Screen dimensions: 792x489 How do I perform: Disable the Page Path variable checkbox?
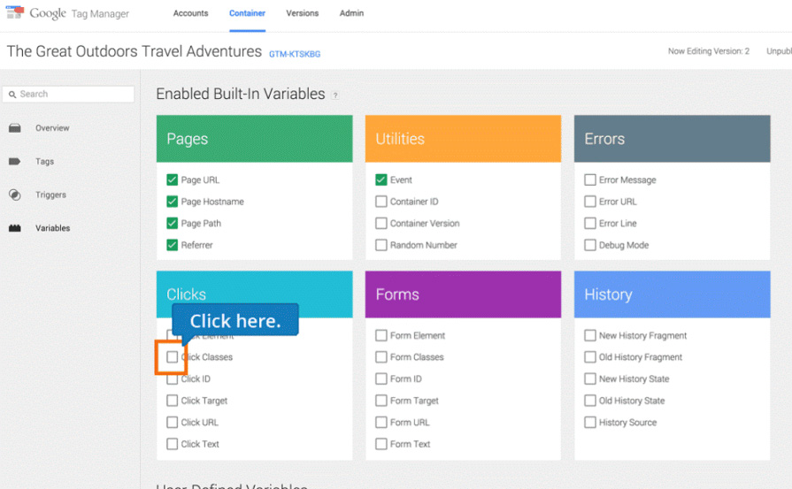coord(173,223)
